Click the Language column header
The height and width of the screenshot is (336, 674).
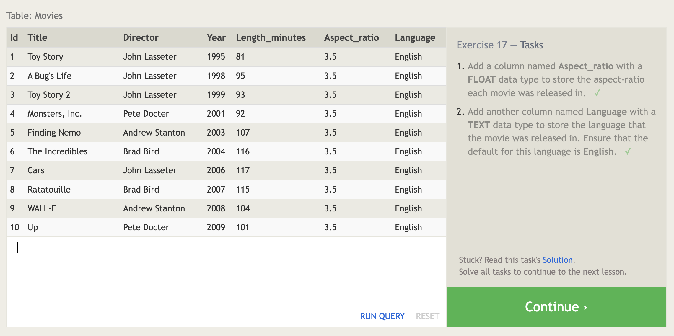(x=415, y=37)
